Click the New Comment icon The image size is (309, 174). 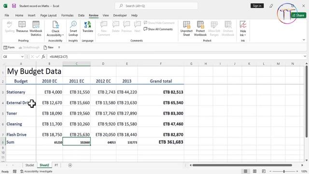click(x=104, y=29)
